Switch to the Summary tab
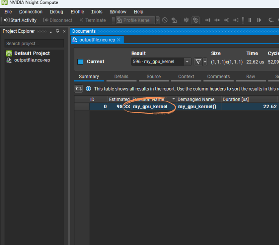This screenshot has width=279, height=245. coord(89,77)
